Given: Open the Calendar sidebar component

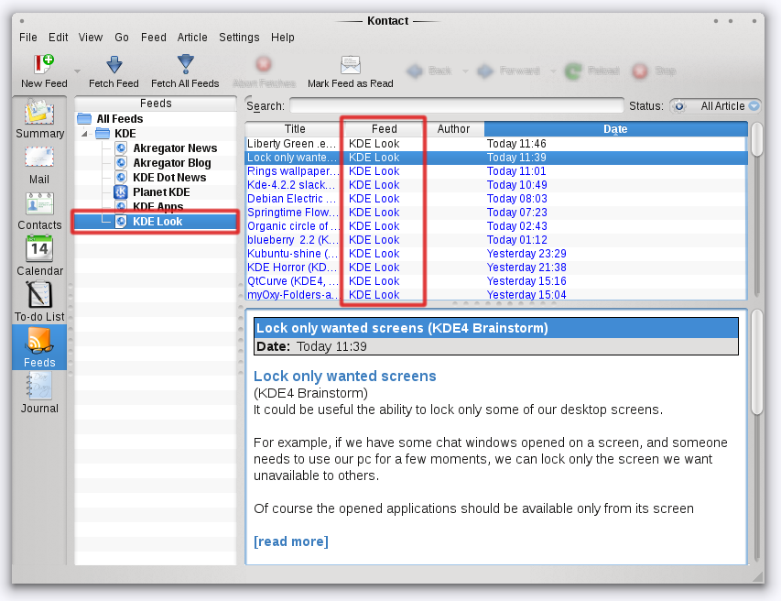Looking at the screenshot, I should pos(39,257).
